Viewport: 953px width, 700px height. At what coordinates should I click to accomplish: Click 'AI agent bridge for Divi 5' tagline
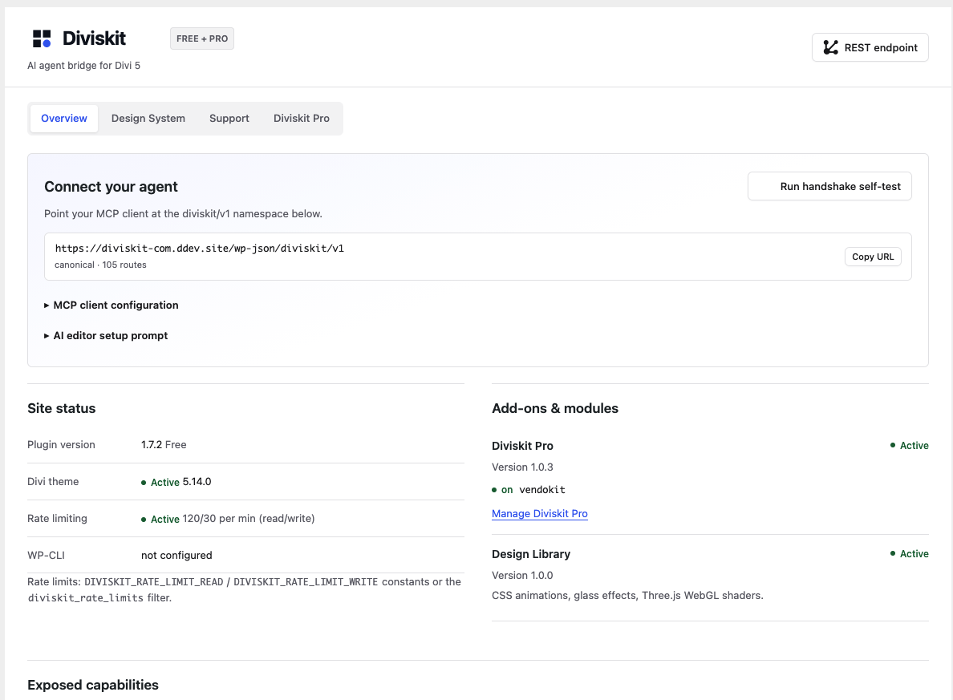pyautogui.click(x=84, y=66)
